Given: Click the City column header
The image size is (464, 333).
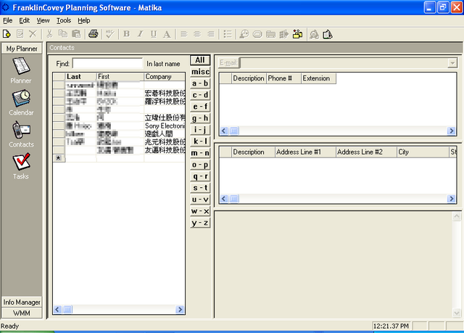Looking at the screenshot, I should [423, 152].
